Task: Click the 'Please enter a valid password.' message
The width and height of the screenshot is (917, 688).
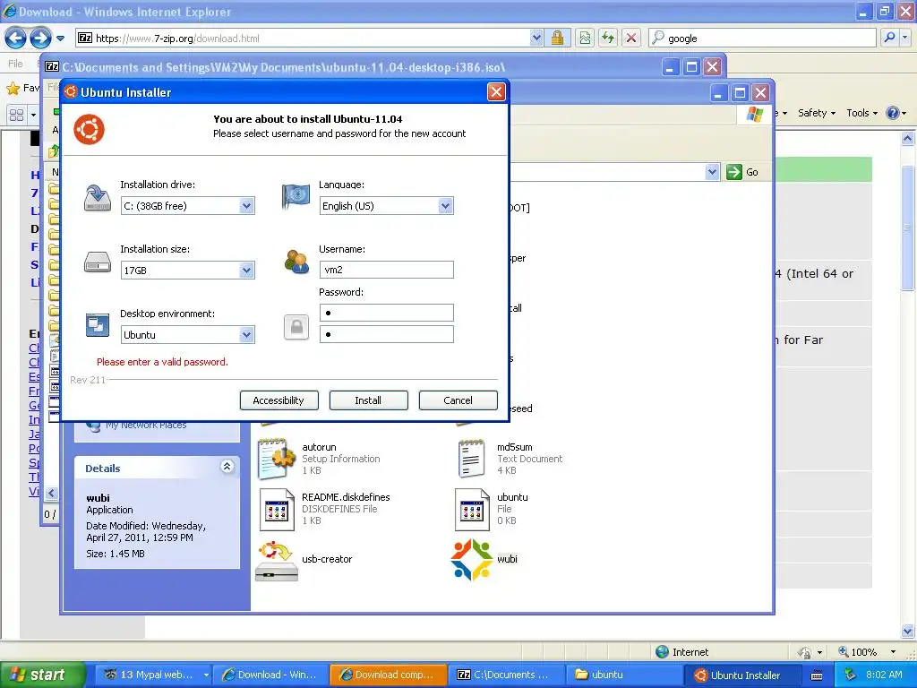Action: tap(162, 362)
